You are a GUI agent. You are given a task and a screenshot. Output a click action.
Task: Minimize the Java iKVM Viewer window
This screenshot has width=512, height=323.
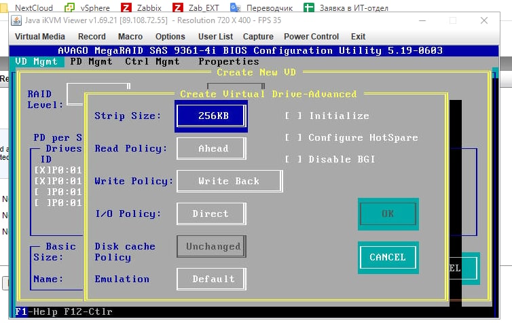click(422, 20)
